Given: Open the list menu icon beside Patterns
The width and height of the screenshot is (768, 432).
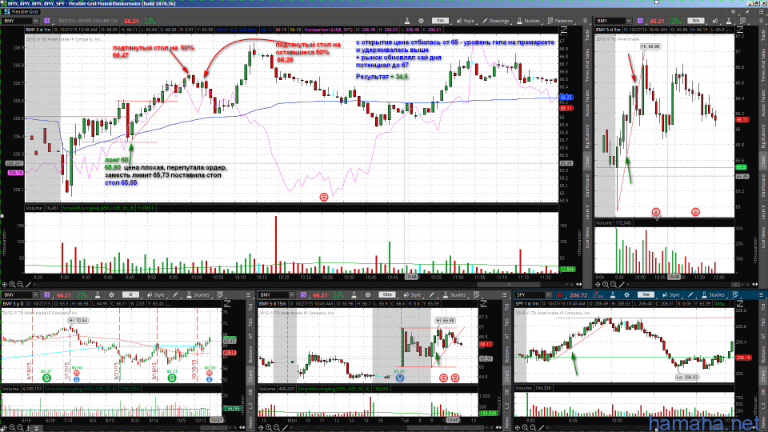Looking at the screenshot, I should pos(585,21).
